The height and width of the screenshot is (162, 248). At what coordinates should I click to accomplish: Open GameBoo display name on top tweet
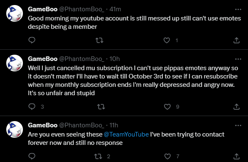pyautogui.click(x=43, y=9)
